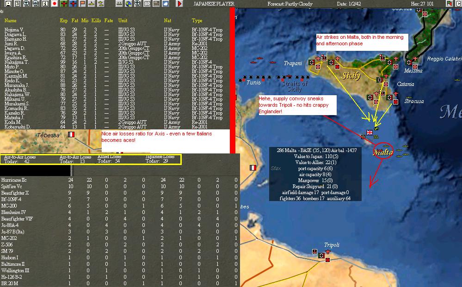Click the Forecast: Partly Cloudy status text

[x=290, y=4]
